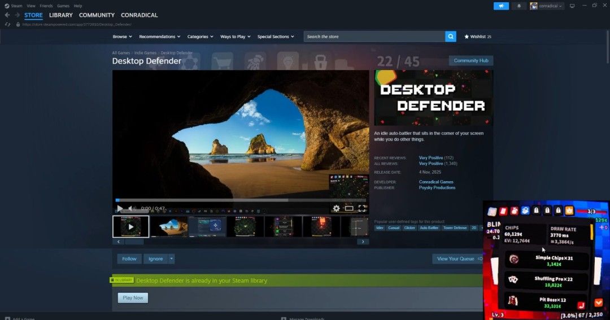610x320 pixels.
Task: Expand the Browse dropdown menu
Action: click(x=122, y=37)
